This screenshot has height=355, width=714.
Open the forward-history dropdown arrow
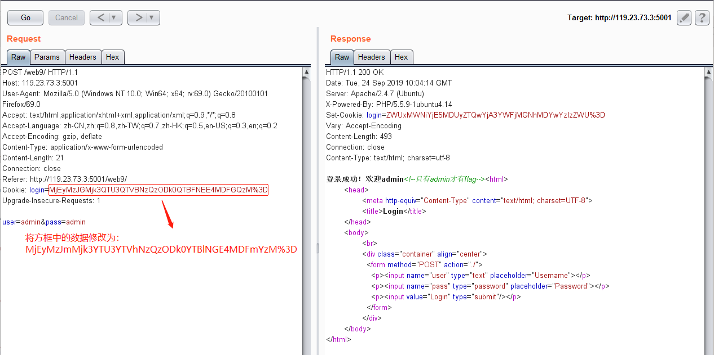coord(150,17)
